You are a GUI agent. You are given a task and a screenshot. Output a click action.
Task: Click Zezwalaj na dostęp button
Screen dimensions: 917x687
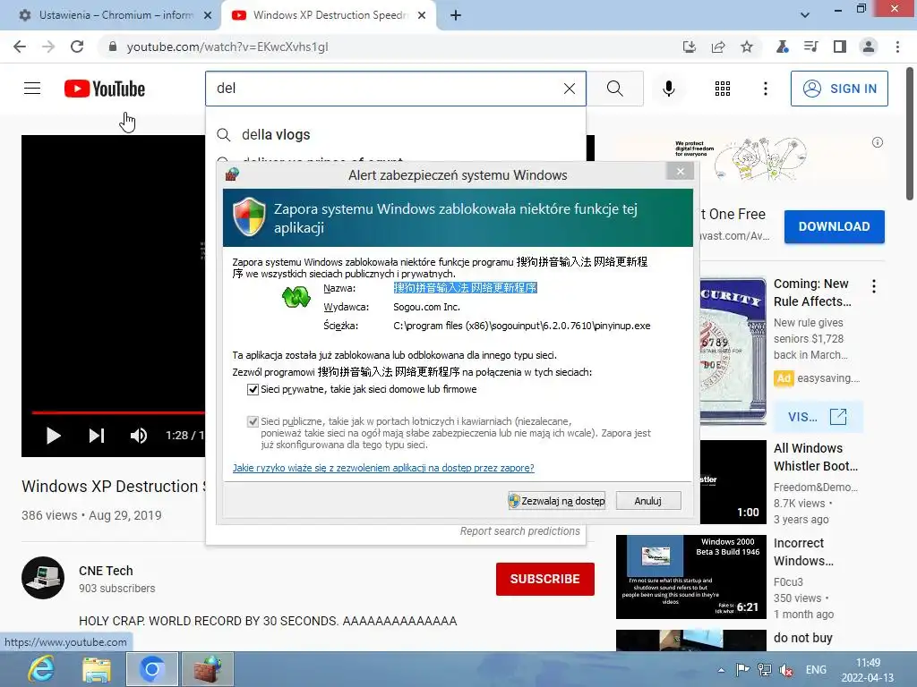pyautogui.click(x=556, y=501)
